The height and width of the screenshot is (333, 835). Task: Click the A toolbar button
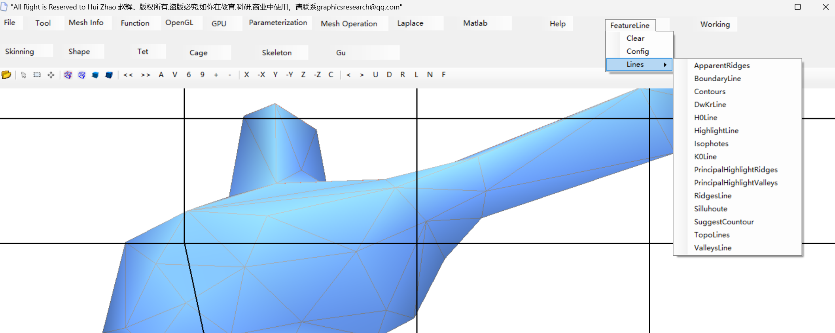[x=161, y=75]
